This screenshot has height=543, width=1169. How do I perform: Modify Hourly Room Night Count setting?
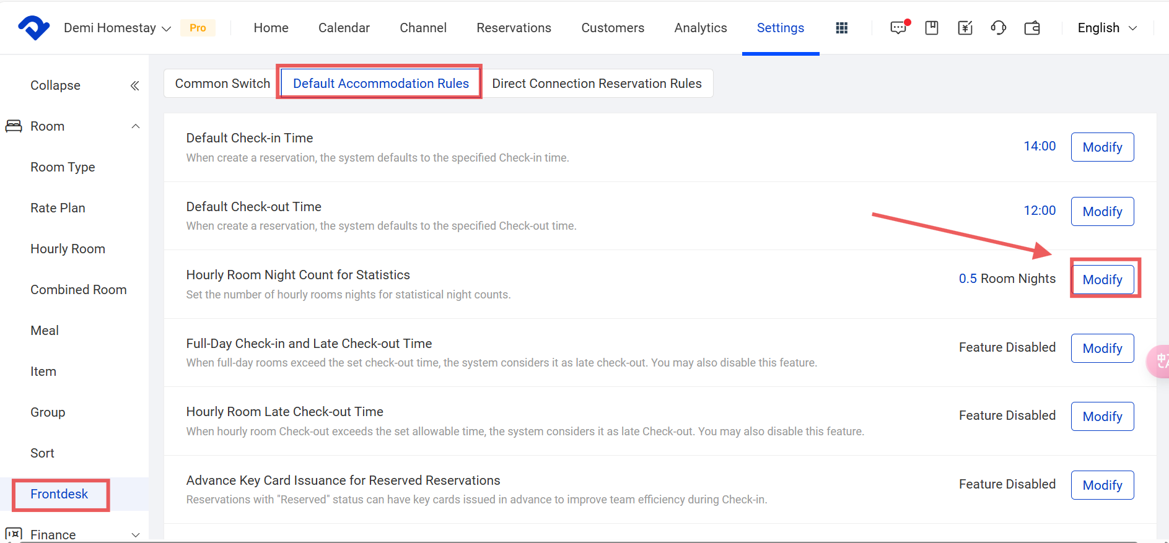click(x=1101, y=280)
